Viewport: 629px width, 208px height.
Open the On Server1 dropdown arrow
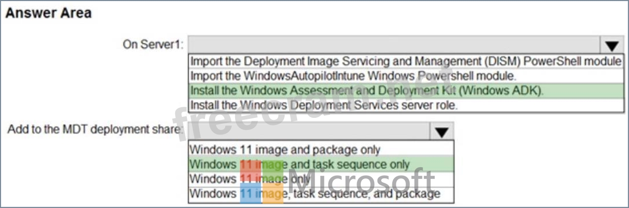pyautogui.click(x=612, y=46)
